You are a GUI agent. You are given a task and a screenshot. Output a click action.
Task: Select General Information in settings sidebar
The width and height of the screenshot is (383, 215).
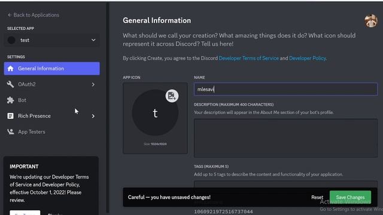52,69
